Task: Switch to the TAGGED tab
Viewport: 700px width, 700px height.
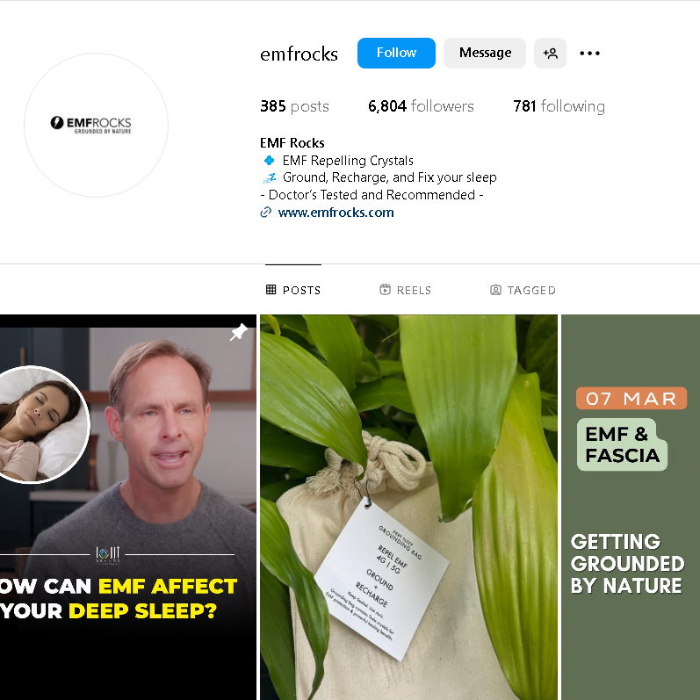Action: click(523, 290)
